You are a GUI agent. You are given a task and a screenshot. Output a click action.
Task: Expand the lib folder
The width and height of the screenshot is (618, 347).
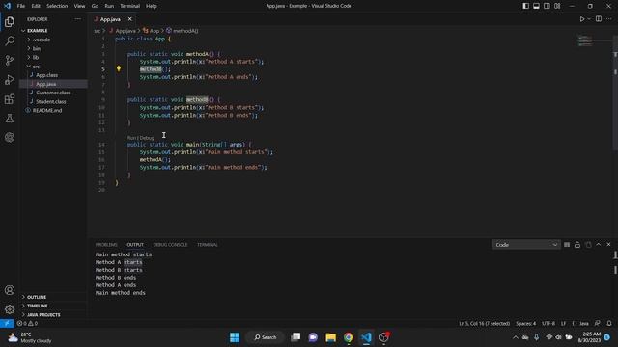tap(54, 57)
